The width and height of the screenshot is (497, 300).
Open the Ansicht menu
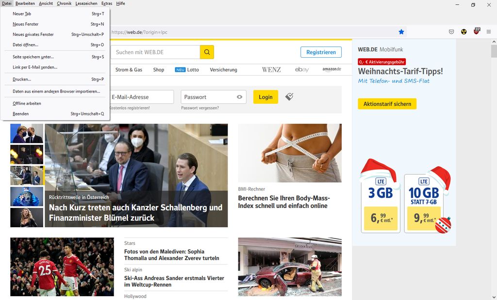[46, 3]
